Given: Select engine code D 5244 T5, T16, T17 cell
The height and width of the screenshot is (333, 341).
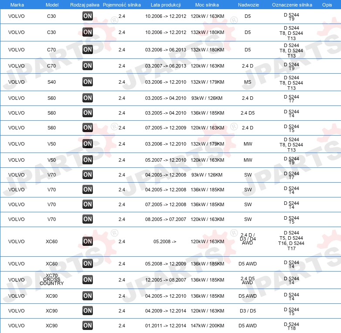Looking at the screenshot, I should pyautogui.click(x=291, y=241).
